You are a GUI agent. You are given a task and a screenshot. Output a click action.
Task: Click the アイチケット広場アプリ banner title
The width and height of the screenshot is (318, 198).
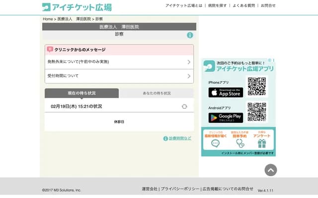(245, 69)
